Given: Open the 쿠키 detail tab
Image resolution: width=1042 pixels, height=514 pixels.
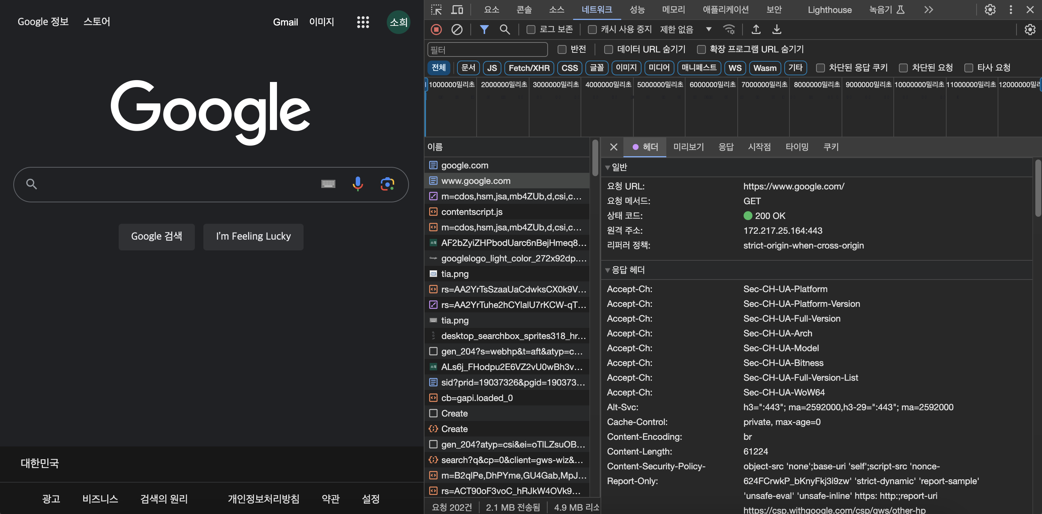Looking at the screenshot, I should coord(830,147).
